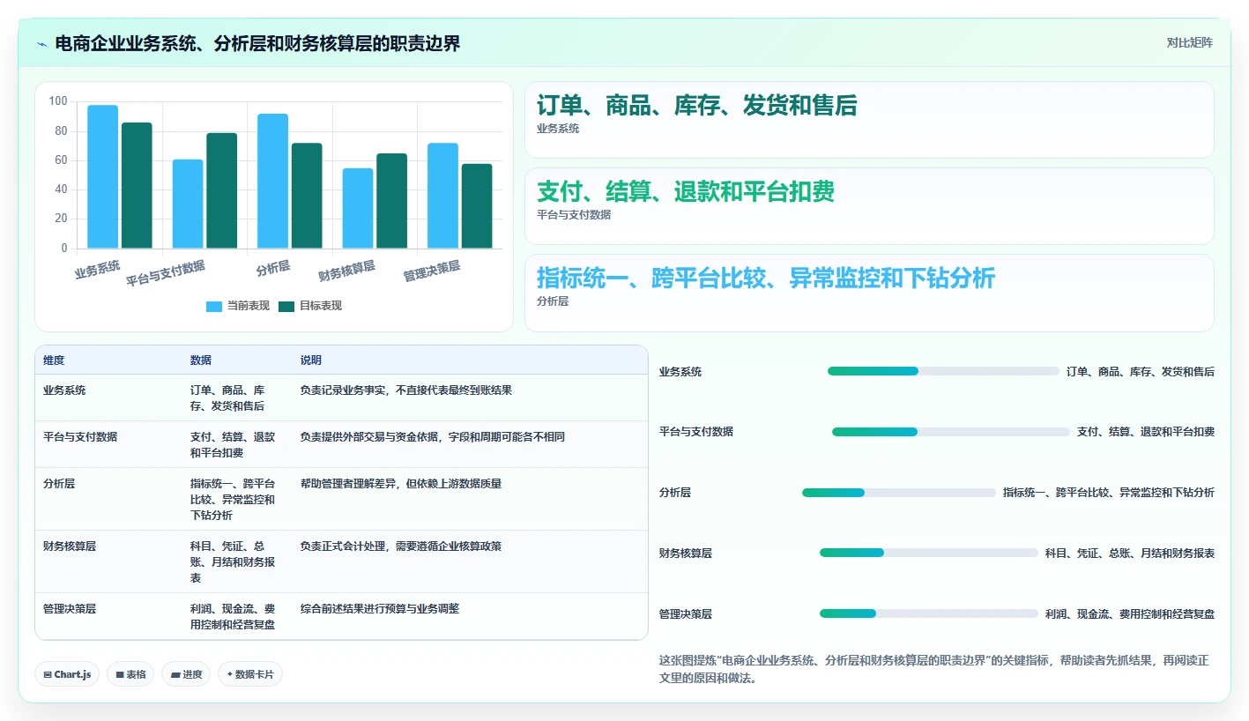Viewport: 1249px width, 721px height.
Task: Click the 业务系统 progress bar
Action: pos(943,371)
